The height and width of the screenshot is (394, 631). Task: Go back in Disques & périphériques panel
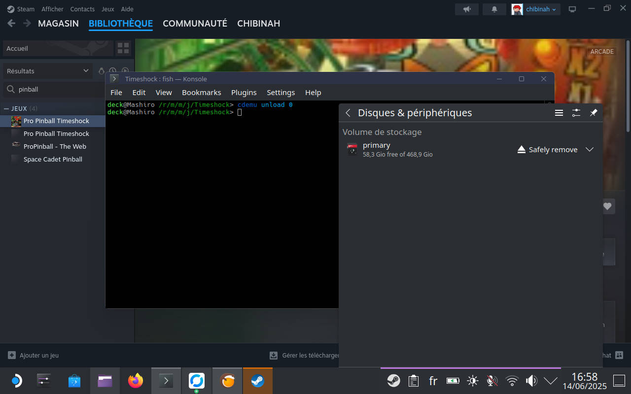(348, 113)
